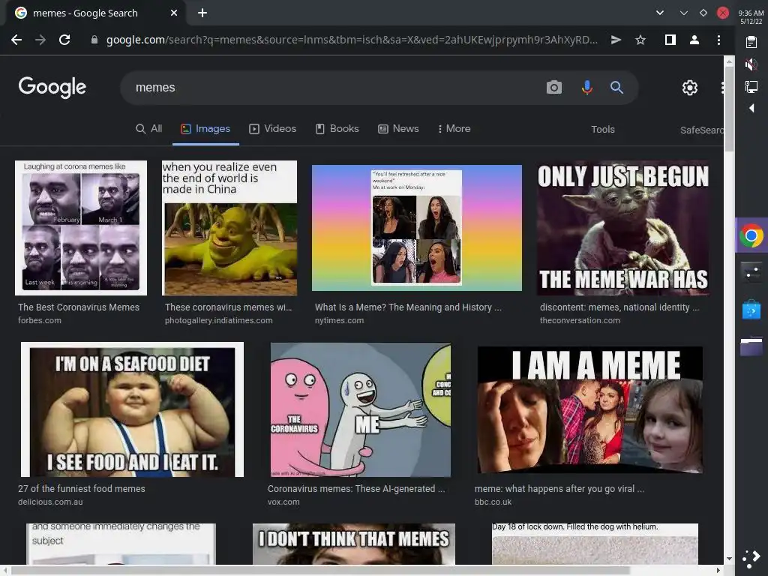Click the address bar URL
This screenshot has width=768, height=576.
coord(352,40)
